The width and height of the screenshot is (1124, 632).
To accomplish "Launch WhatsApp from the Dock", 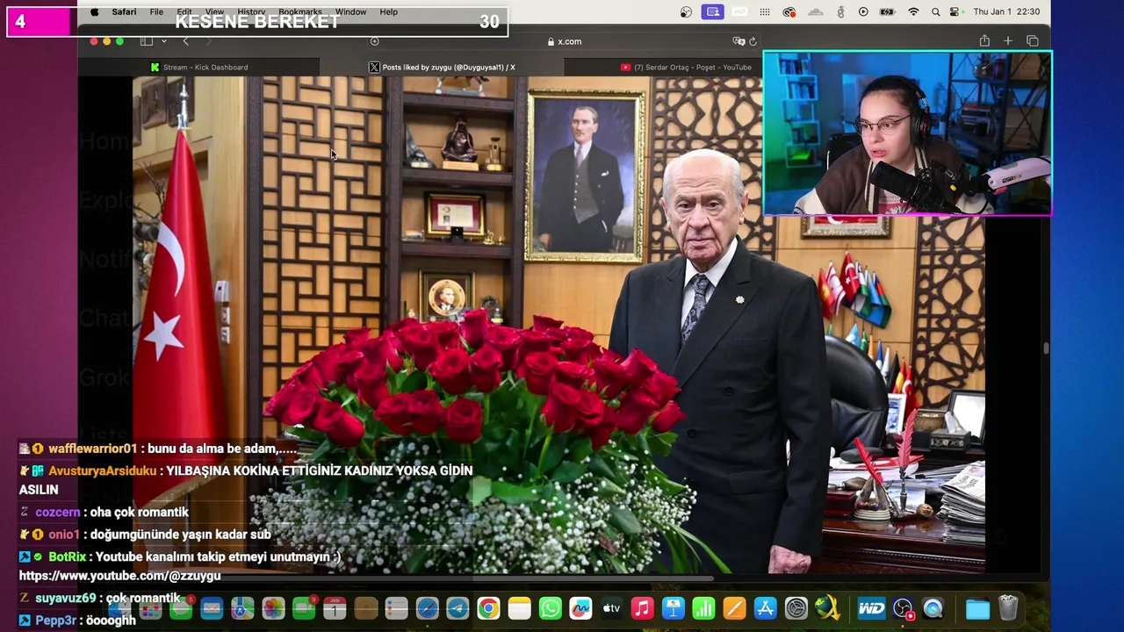I will click(551, 608).
